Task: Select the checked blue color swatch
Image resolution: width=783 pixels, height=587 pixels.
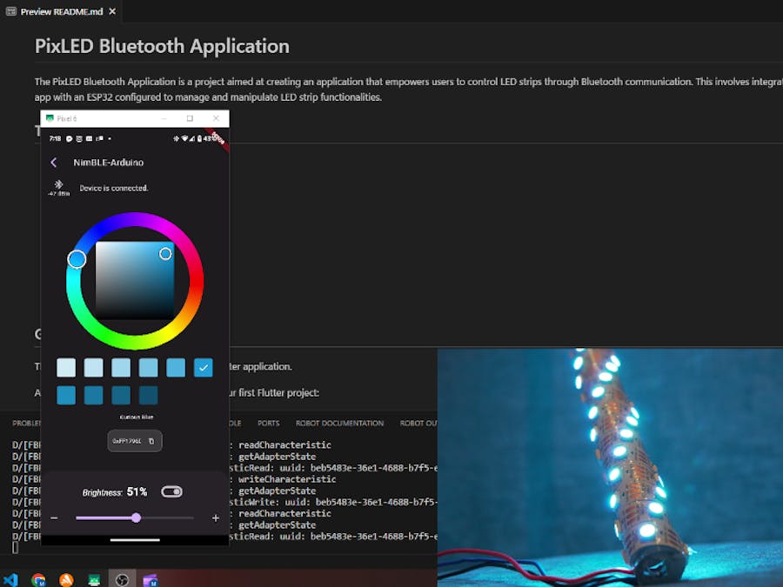Action: tap(204, 368)
